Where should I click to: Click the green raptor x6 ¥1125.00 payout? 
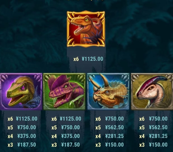23,119
